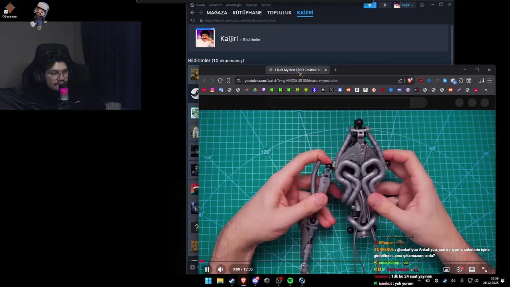Open Brave Shields lion icon

[x=409, y=81]
